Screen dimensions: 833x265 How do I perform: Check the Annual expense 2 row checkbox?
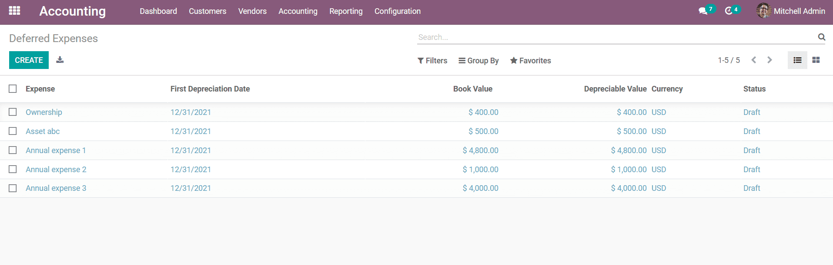13,169
